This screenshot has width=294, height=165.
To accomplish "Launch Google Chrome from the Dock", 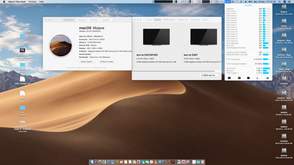I will click(x=104, y=162).
